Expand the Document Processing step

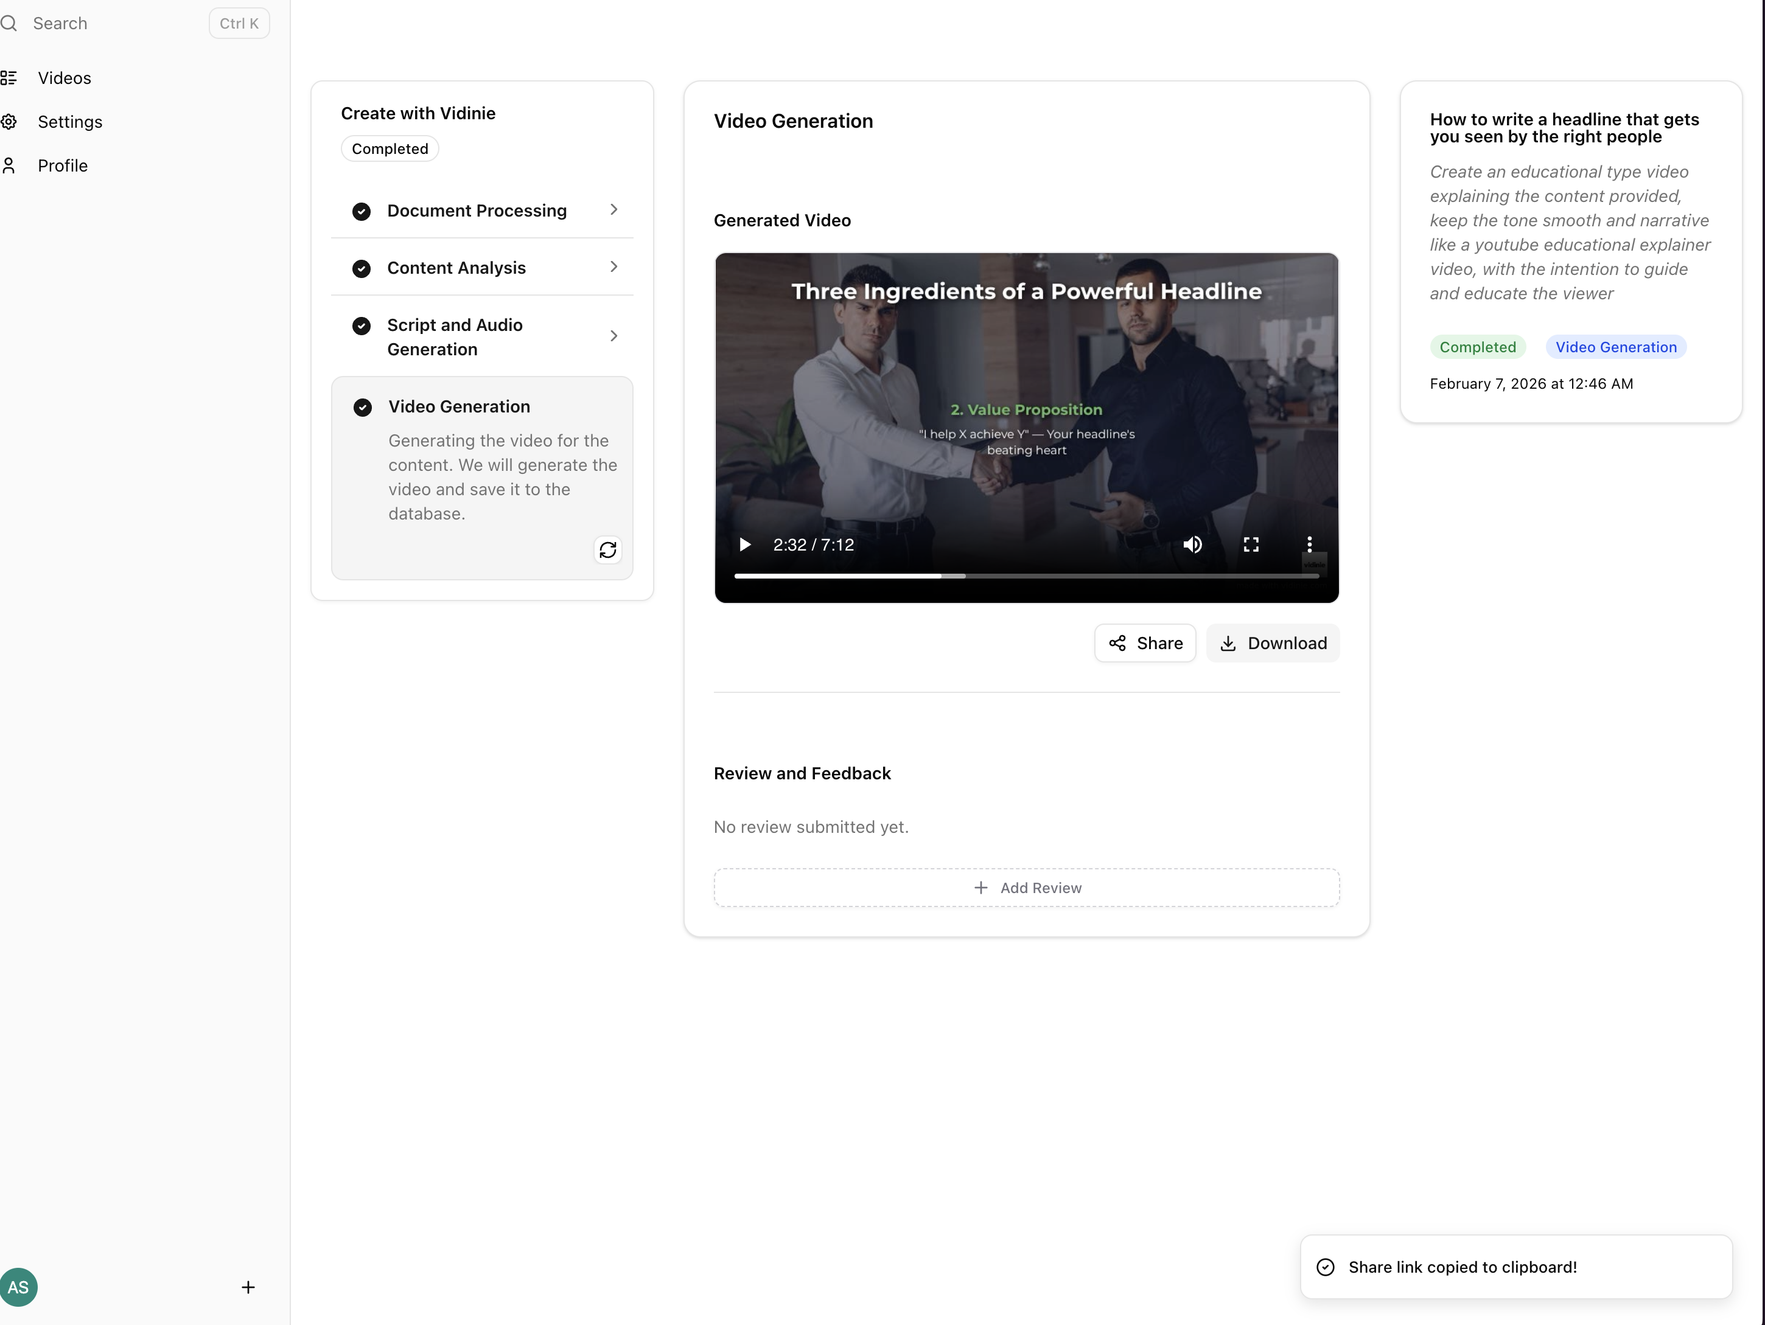(613, 209)
